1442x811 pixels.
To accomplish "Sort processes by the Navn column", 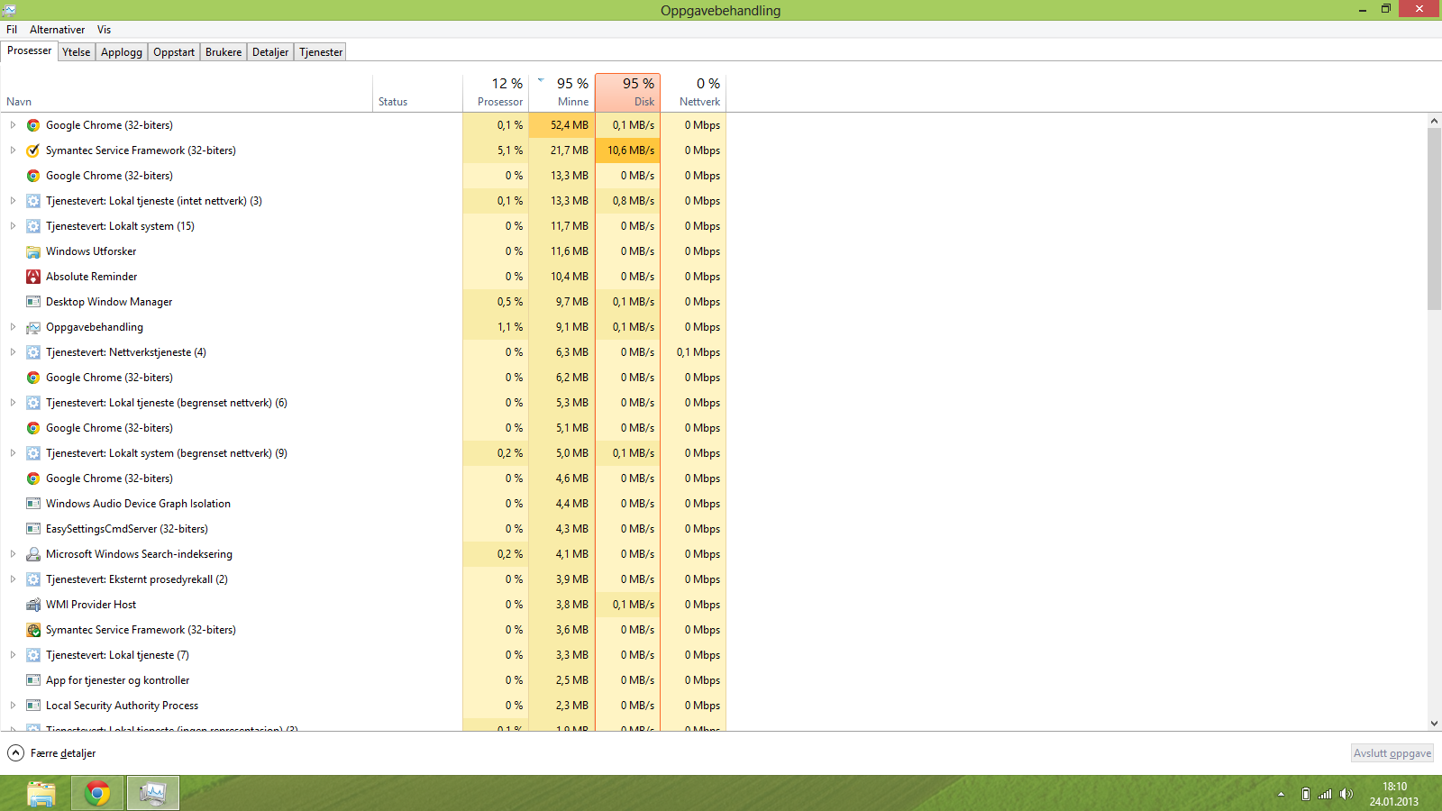I will pyautogui.click(x=187, y=93).
